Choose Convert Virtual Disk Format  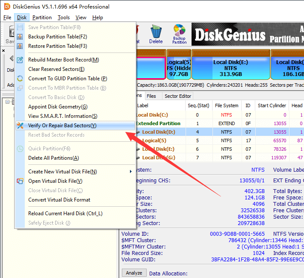click(75, 200)
